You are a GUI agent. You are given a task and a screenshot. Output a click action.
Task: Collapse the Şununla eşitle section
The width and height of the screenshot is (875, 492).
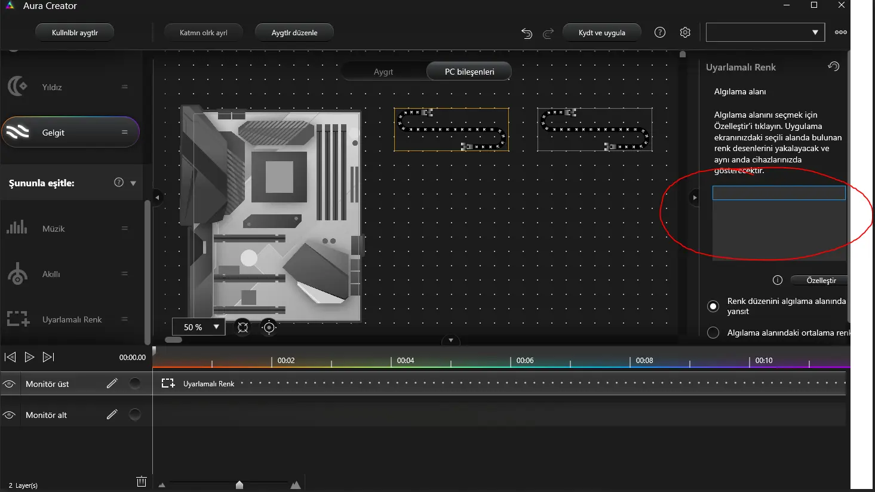(x=133, y=183)
